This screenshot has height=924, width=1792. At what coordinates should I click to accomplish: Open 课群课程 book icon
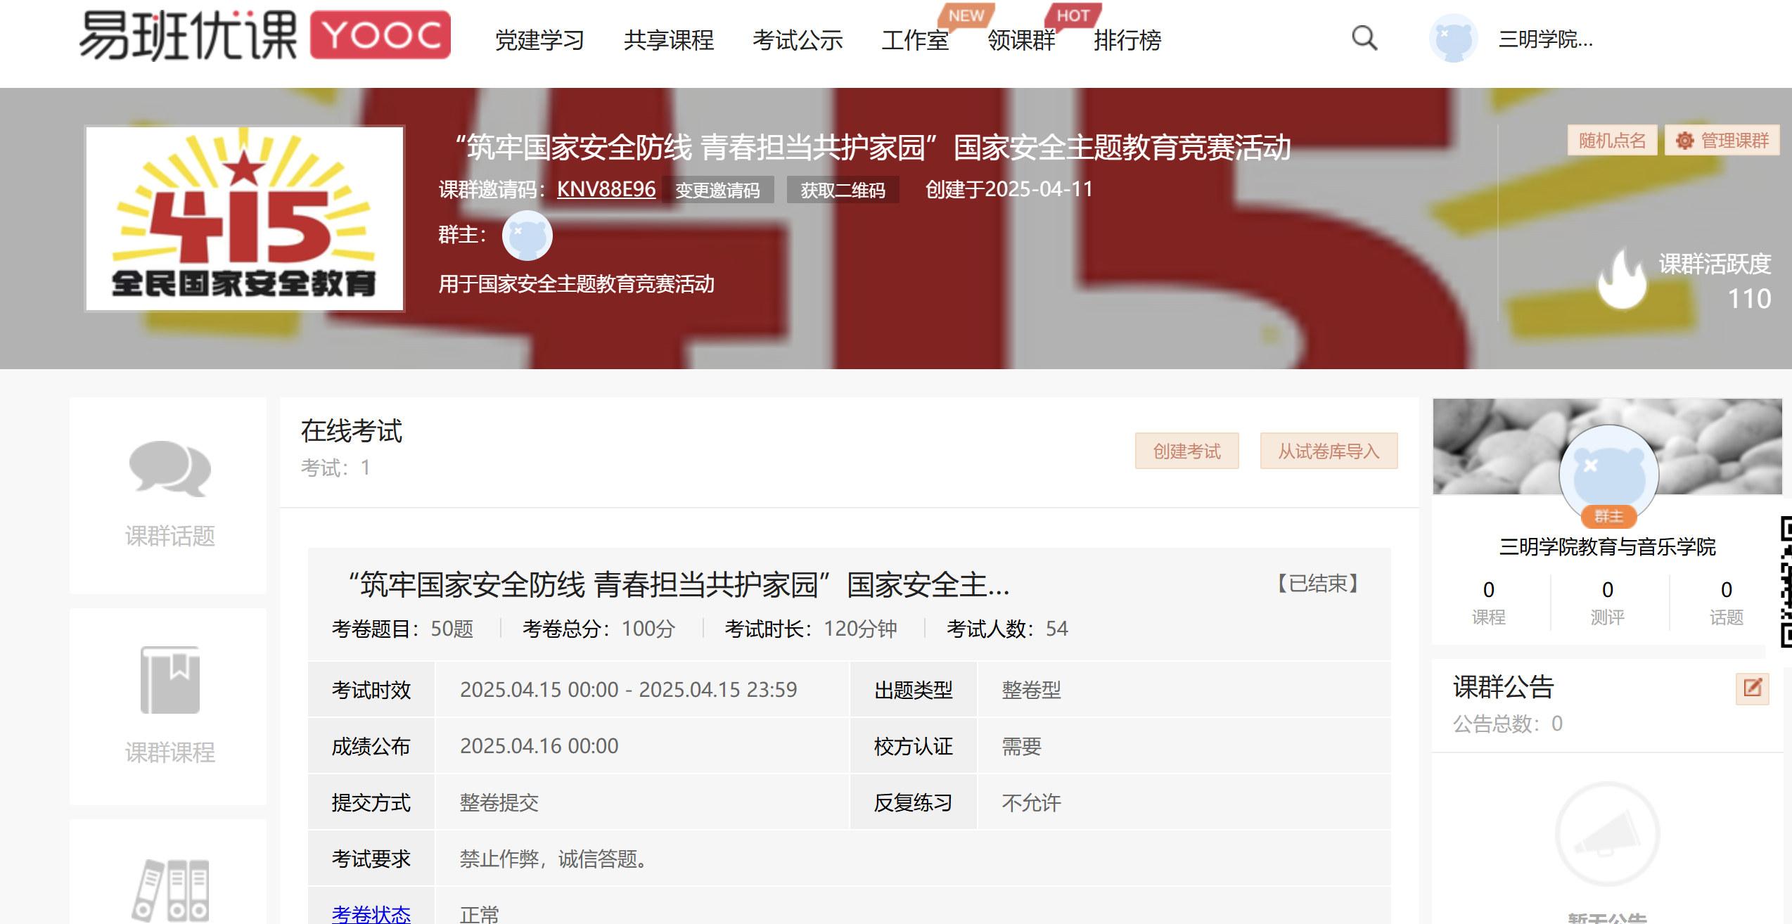coord(169,679)
